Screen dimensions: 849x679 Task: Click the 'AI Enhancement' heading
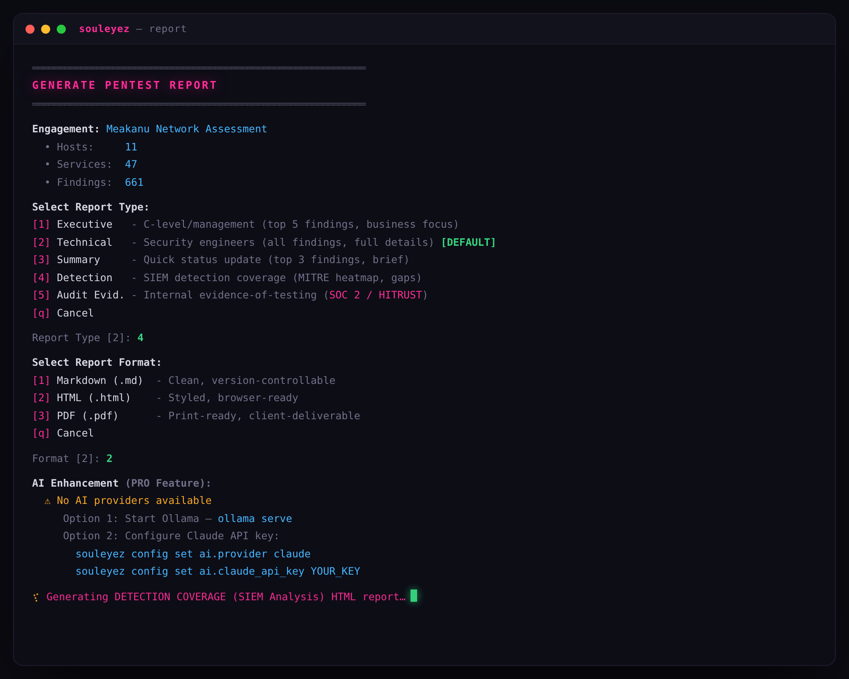tap(75, 483)
